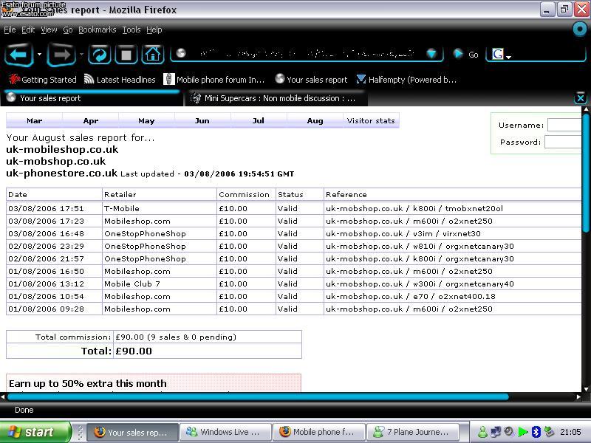Go back with the Back arrow
The height and width of the screenshot is (443, 591).
tap(19, 55)
